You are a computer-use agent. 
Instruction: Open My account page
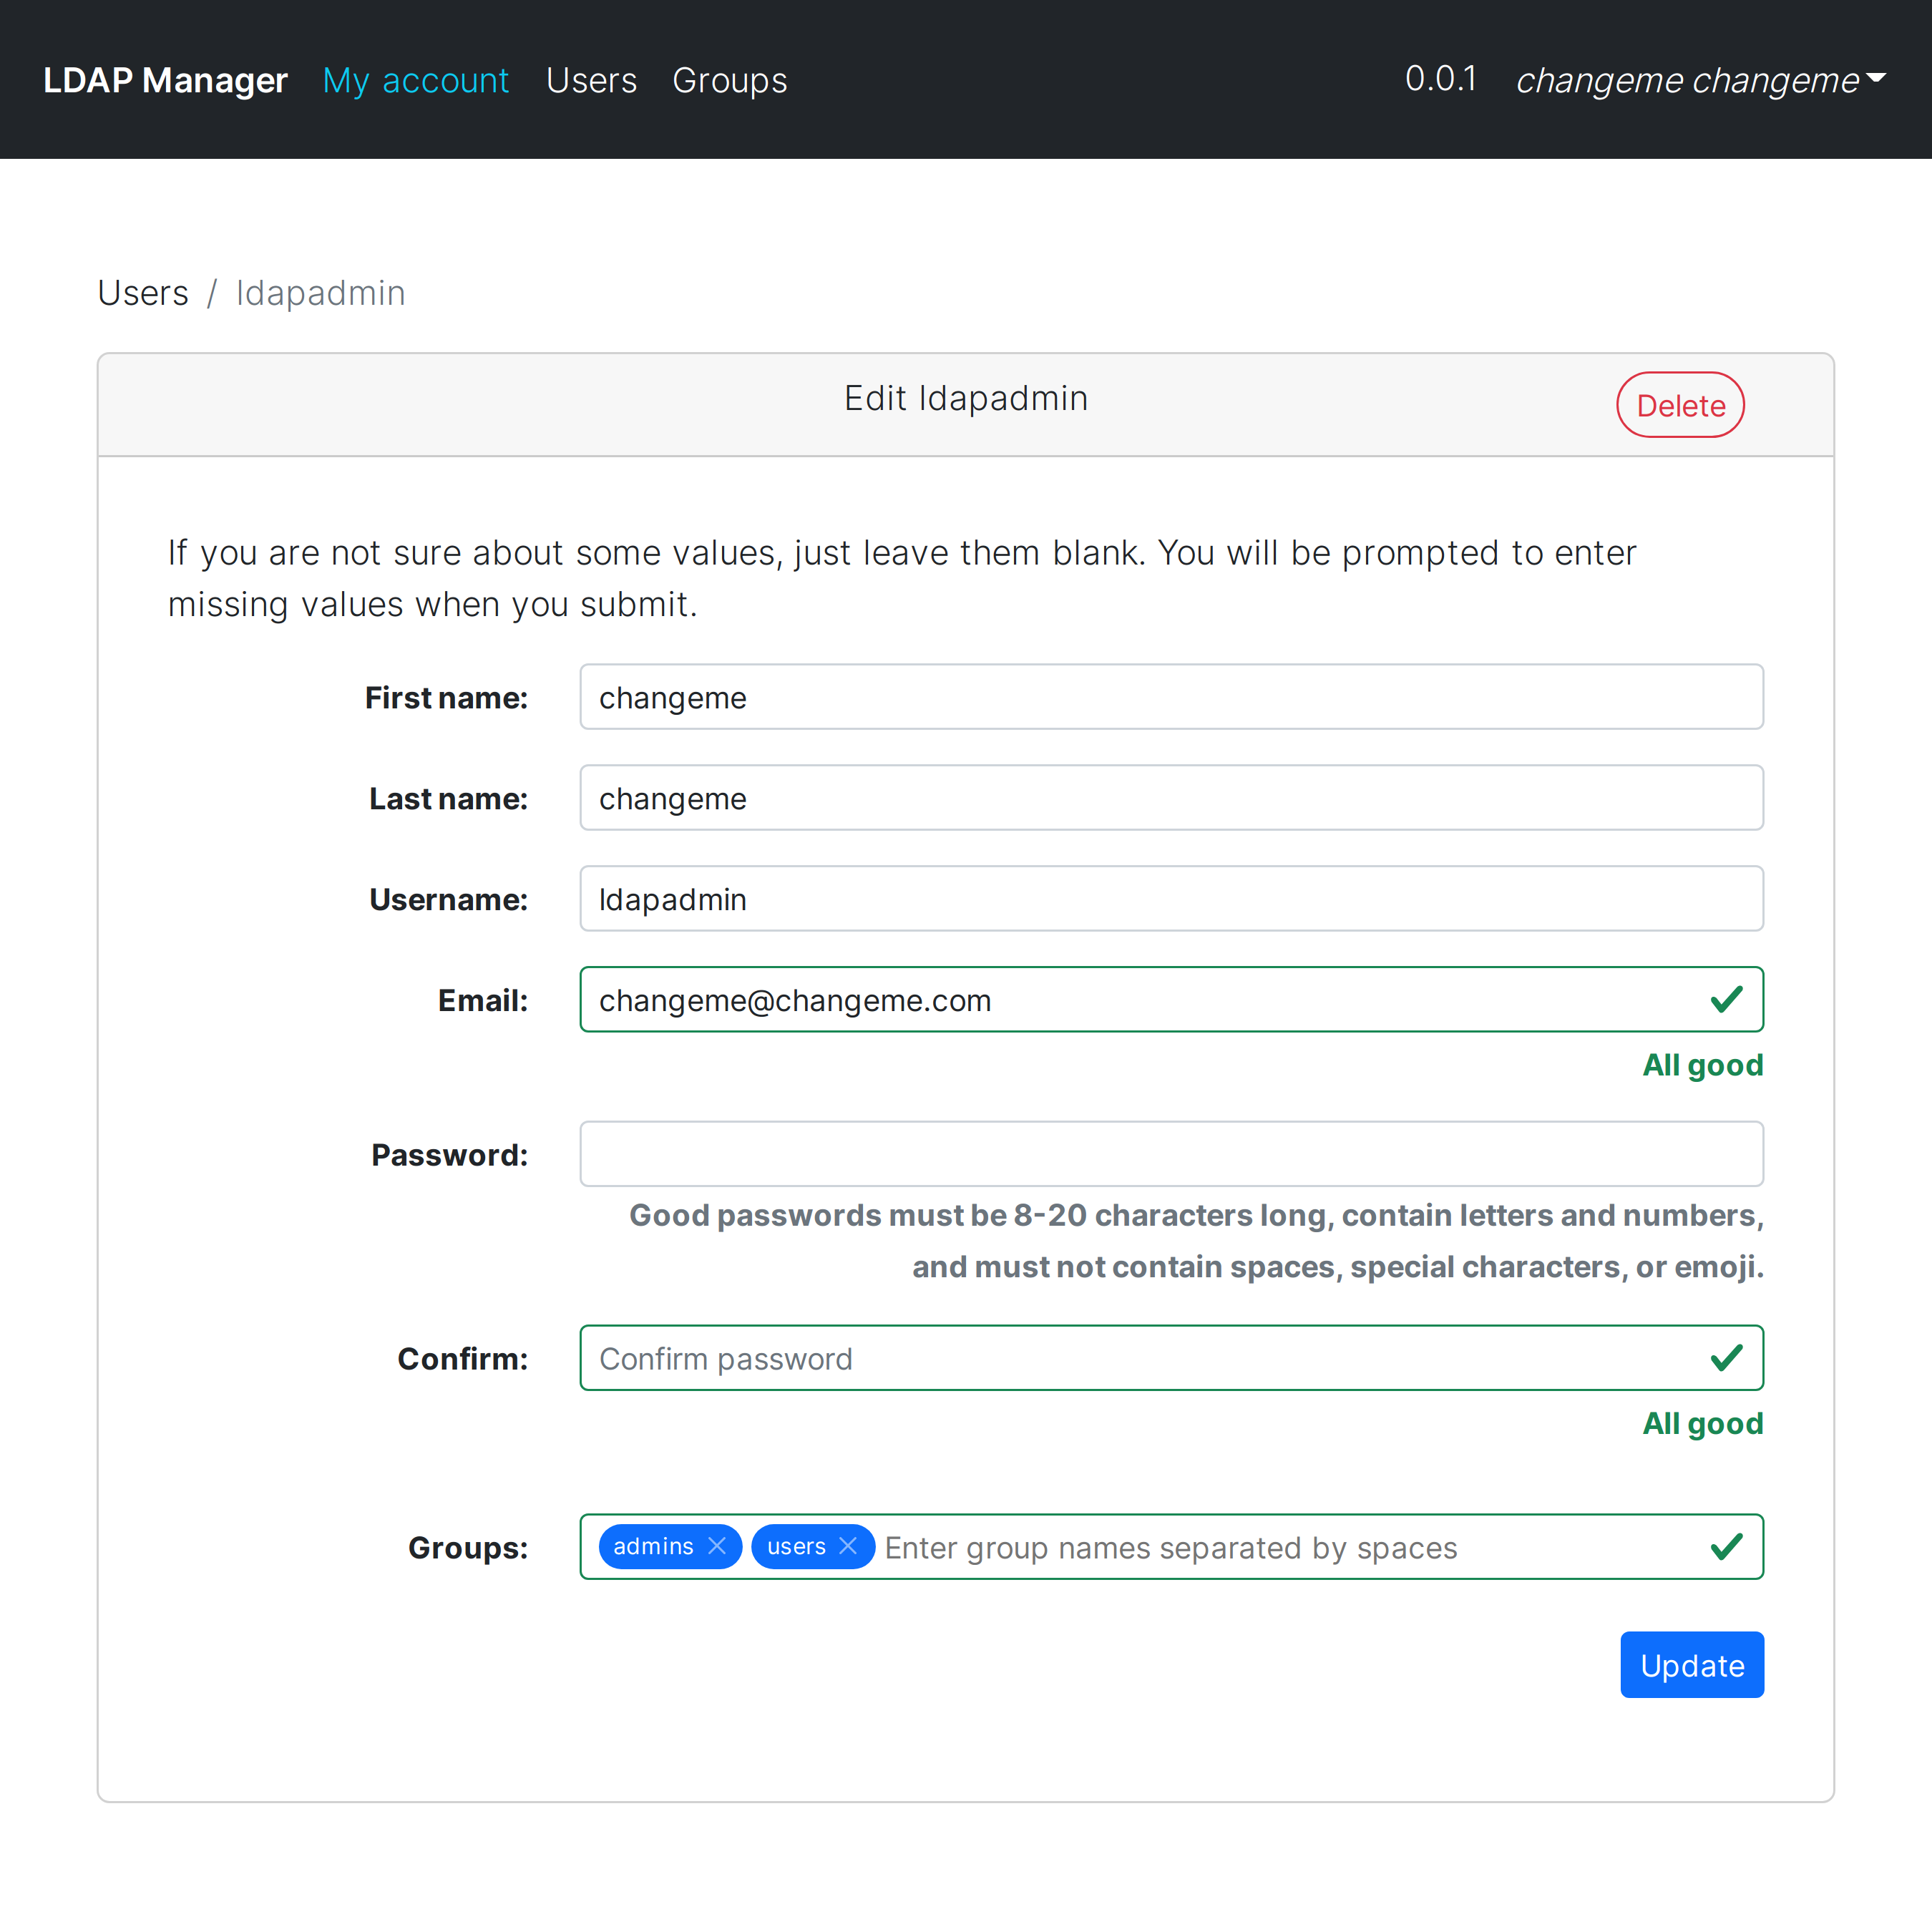tap(415, 80)
